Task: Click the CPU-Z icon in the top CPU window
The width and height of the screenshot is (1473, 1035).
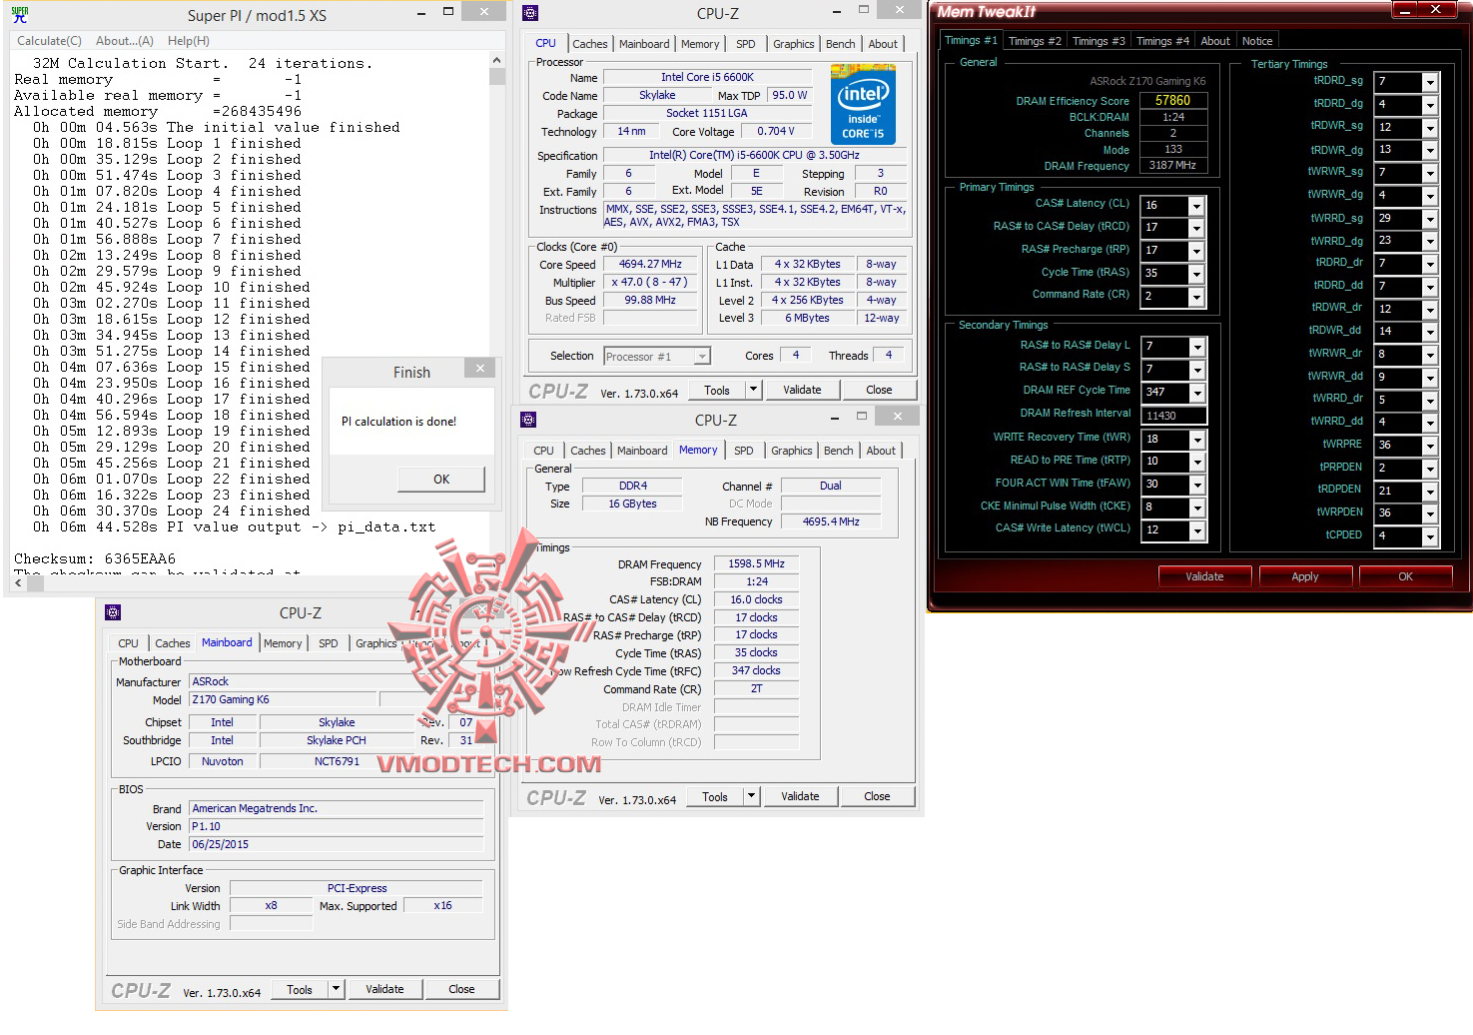Action: tap(530, 13)
